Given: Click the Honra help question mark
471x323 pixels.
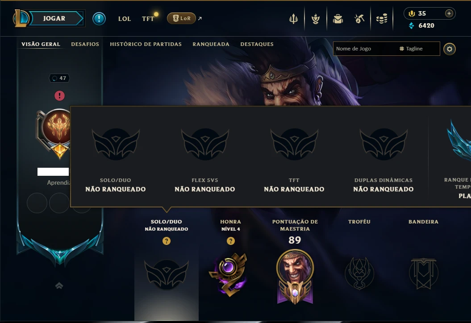Looking at the screenshot, I should coord(231,241).
